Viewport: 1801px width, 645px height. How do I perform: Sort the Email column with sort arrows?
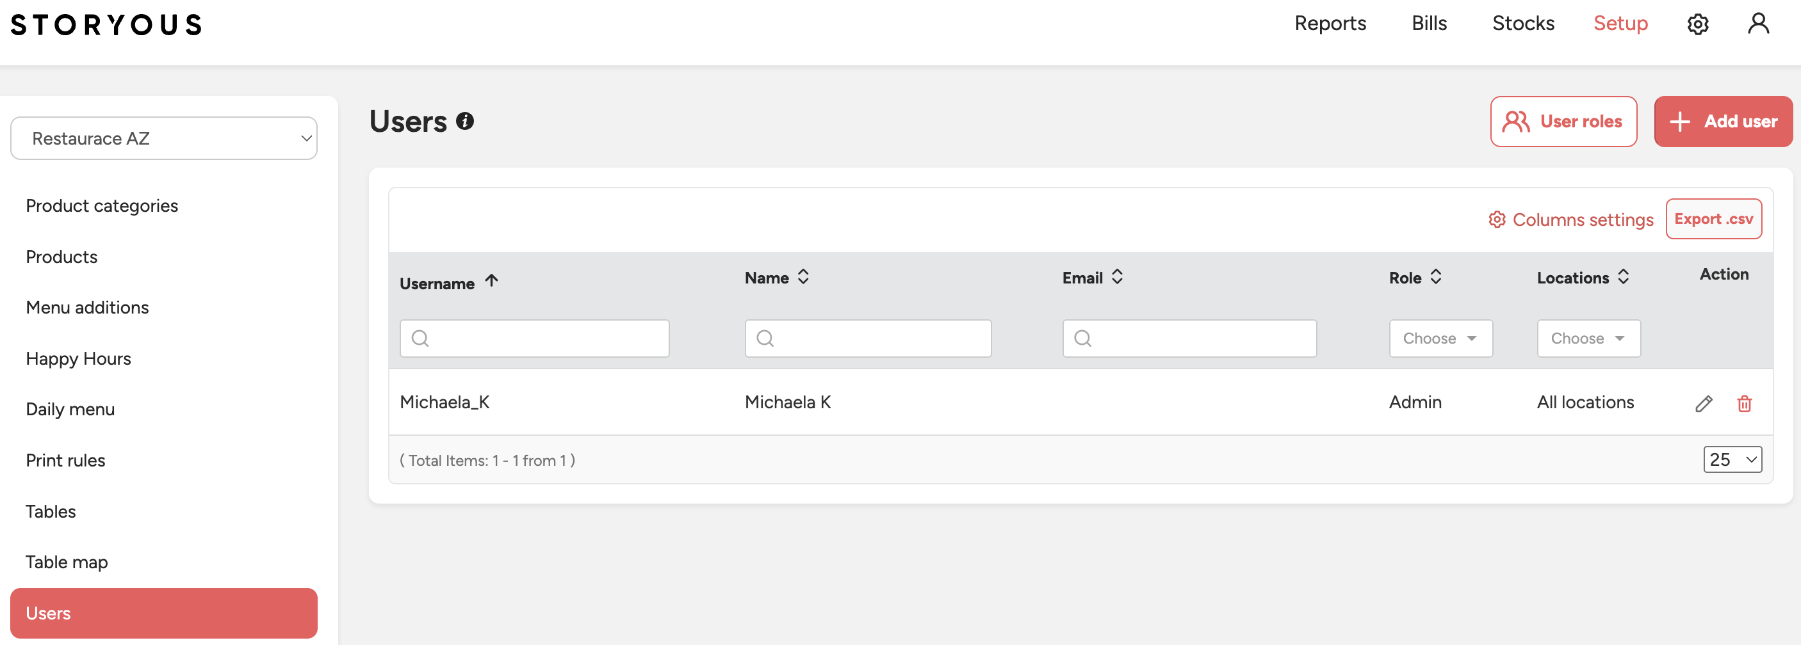coord(1117,278)
